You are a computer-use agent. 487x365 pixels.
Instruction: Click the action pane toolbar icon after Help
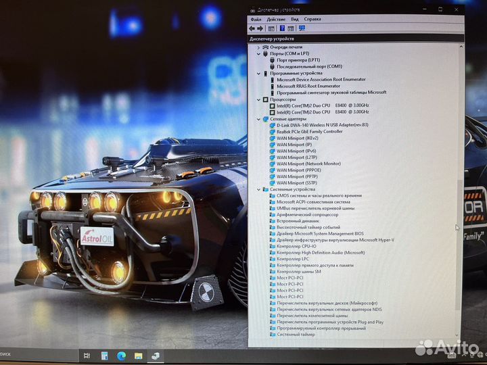[x=291, y=28]
